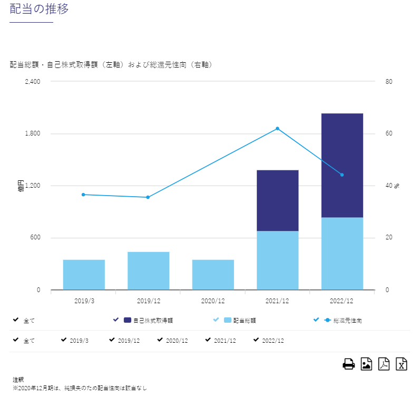Hide the 2019/12 period
Viewport: 417px width, 396px height.
(112, 340)
